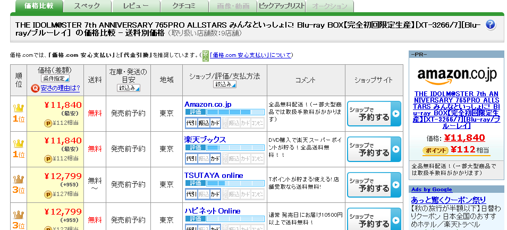This screenshot has width=507, height=230.
Task: Click the ¥11,840 price in Amazon.co.jp row
Action: coord(63,105)
